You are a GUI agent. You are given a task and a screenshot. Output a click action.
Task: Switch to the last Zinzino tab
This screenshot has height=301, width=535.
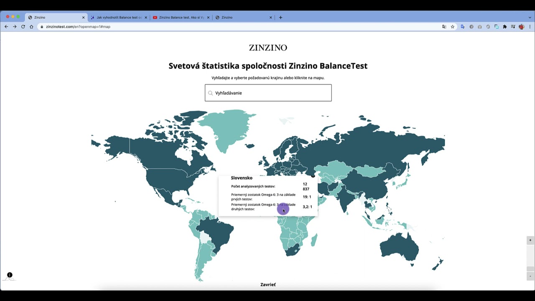click(x=243, y=18)
